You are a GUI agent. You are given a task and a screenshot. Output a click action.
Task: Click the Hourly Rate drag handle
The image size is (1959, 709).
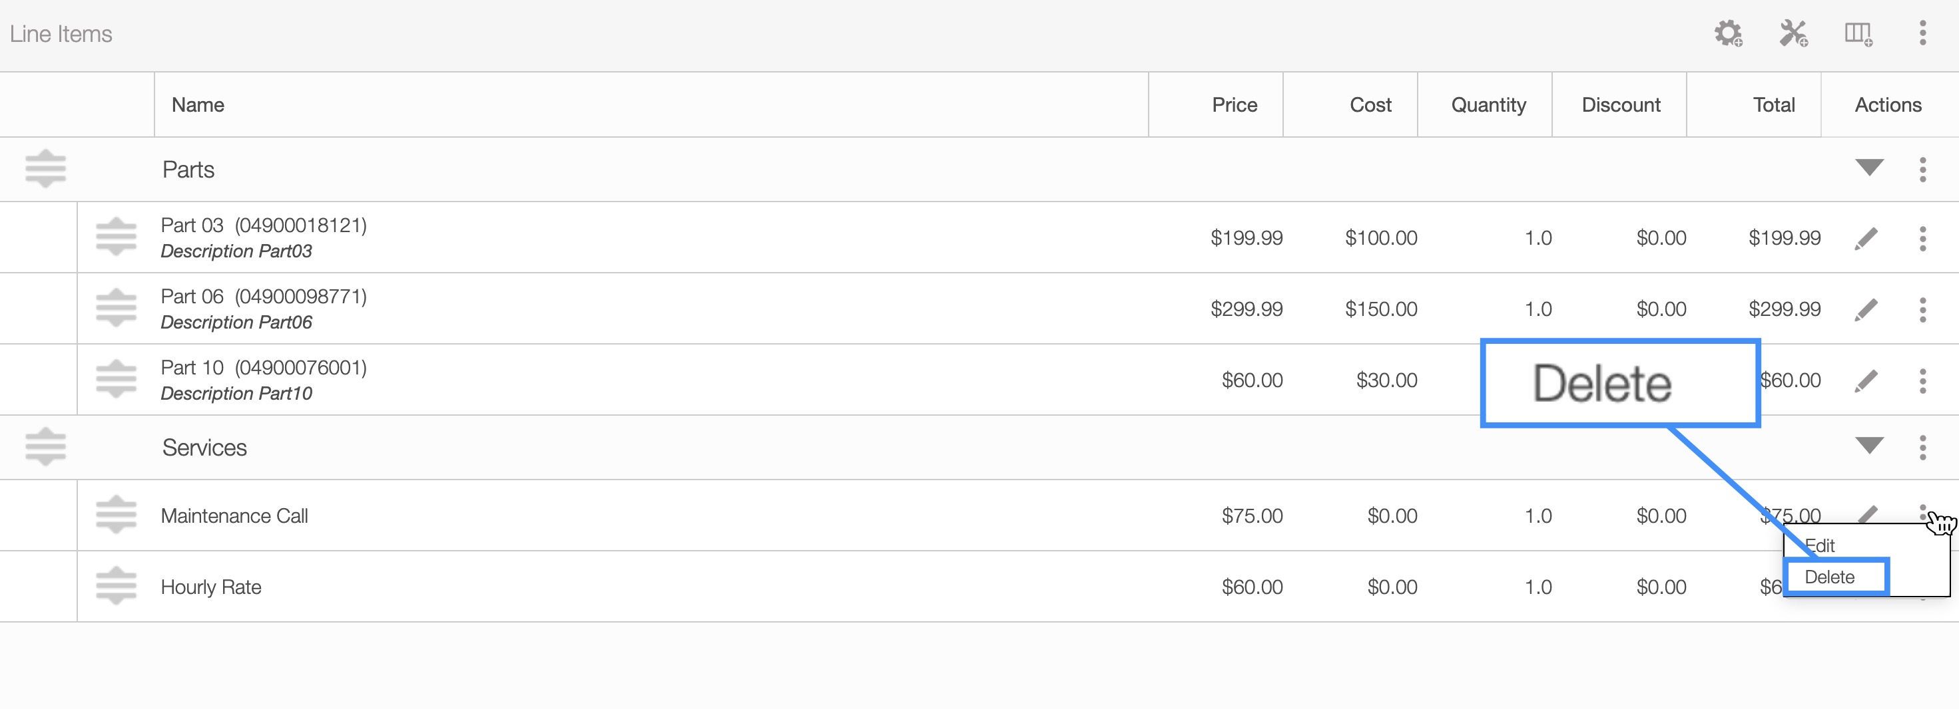[x=117, y=587]
